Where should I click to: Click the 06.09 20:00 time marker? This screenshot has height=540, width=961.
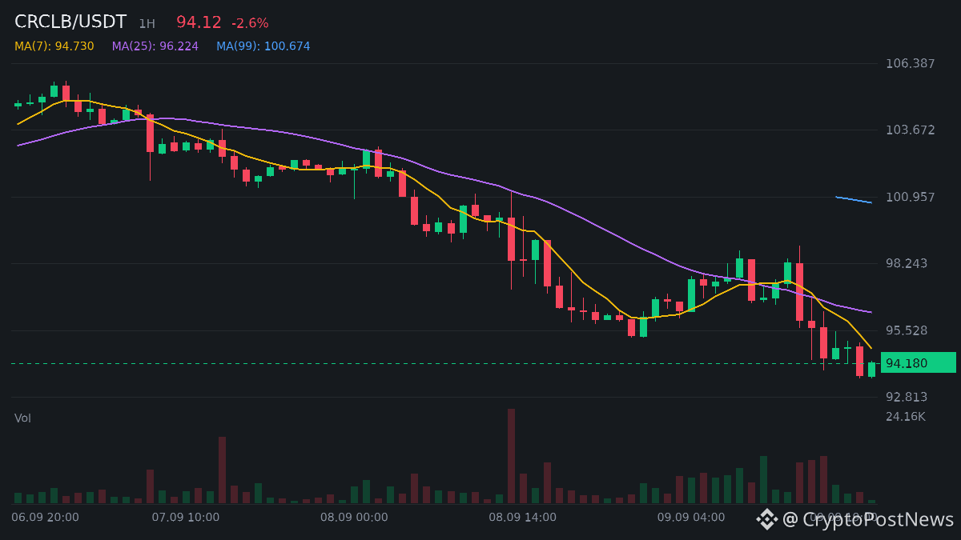click(x=45, y=518)
